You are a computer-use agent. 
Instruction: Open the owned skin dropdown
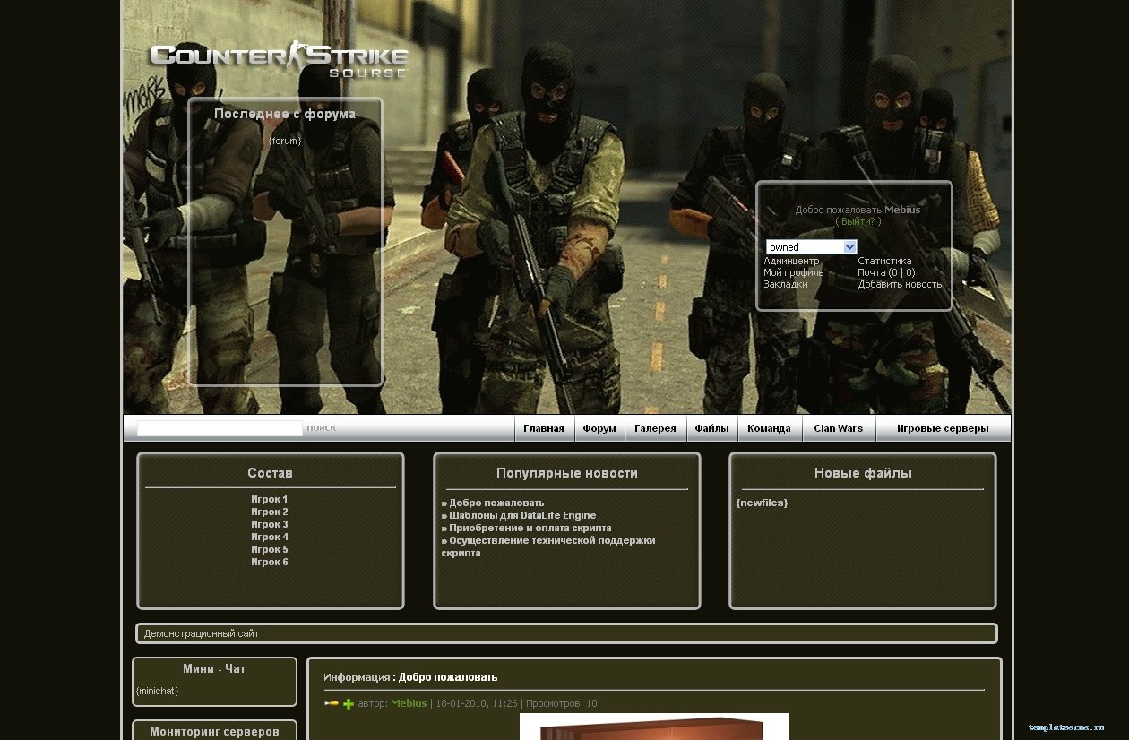click(x=811, y=246)
